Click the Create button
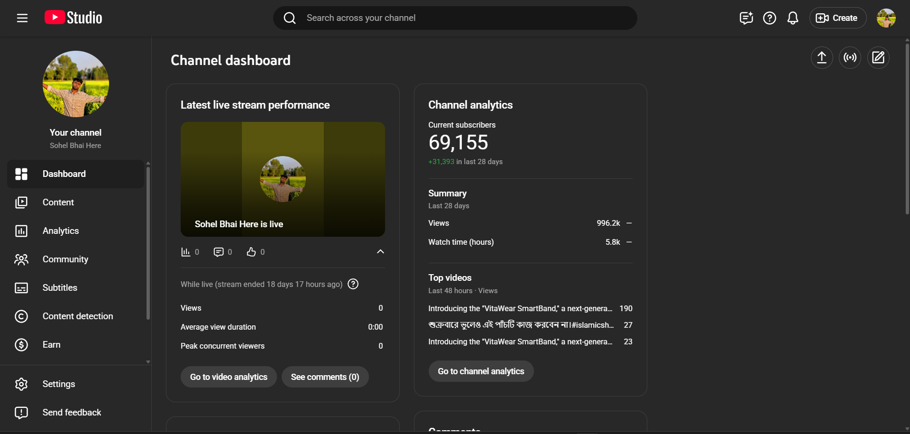 pos(837,18)
